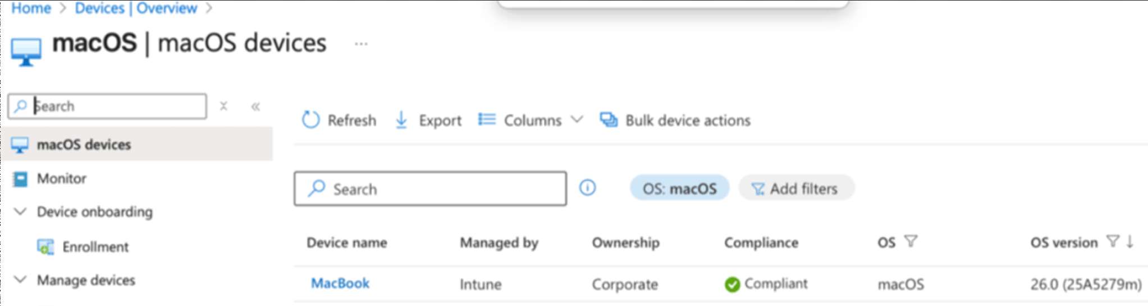
Task: Open Monitor in the sidebar
Action: coord(61,179)
